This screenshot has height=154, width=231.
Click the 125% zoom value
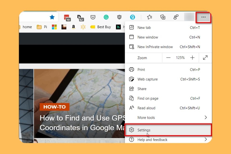click(x=180, y=57)
